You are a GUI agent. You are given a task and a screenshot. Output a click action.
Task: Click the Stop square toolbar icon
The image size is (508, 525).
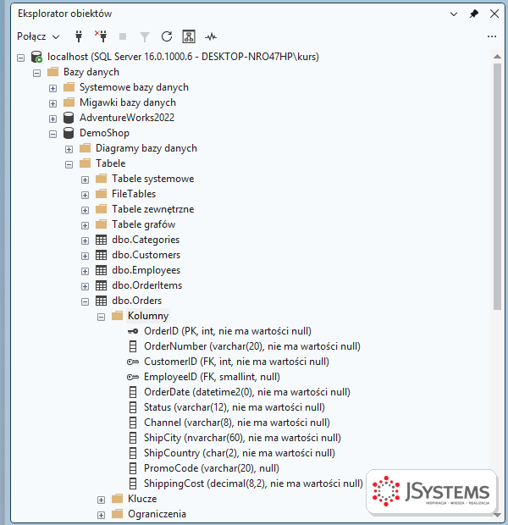[x=123, y=36]
